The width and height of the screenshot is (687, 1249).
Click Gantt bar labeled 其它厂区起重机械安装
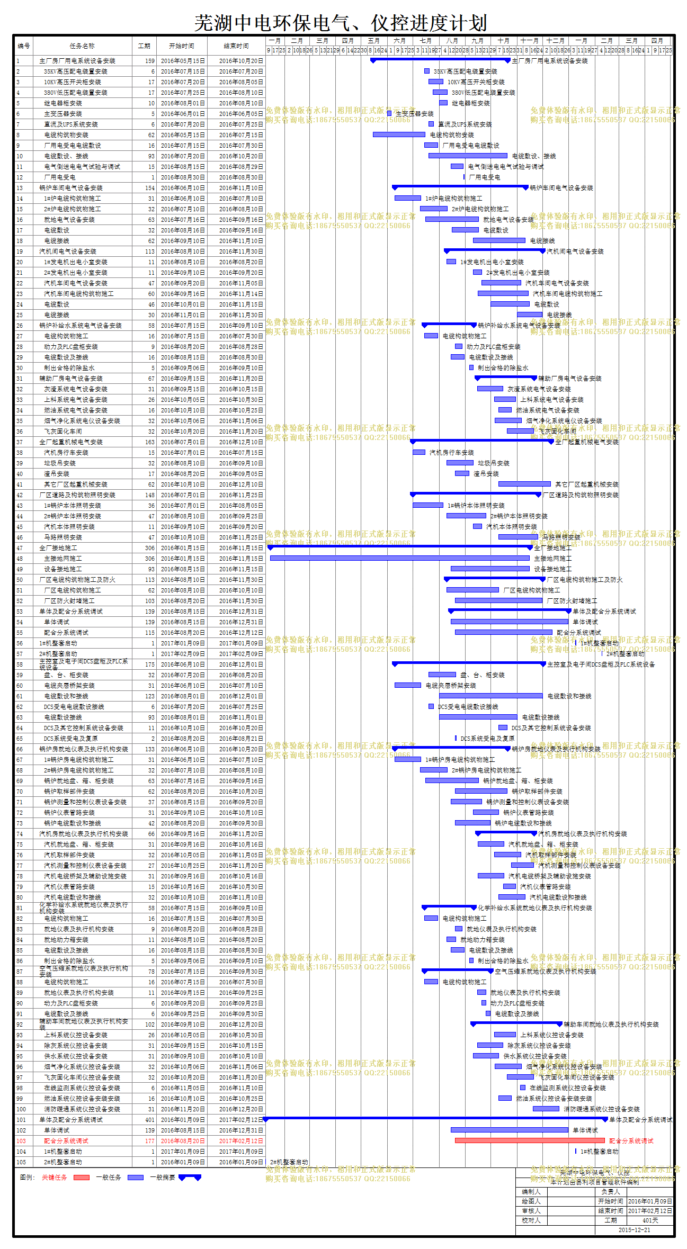[x=524, y=484]
